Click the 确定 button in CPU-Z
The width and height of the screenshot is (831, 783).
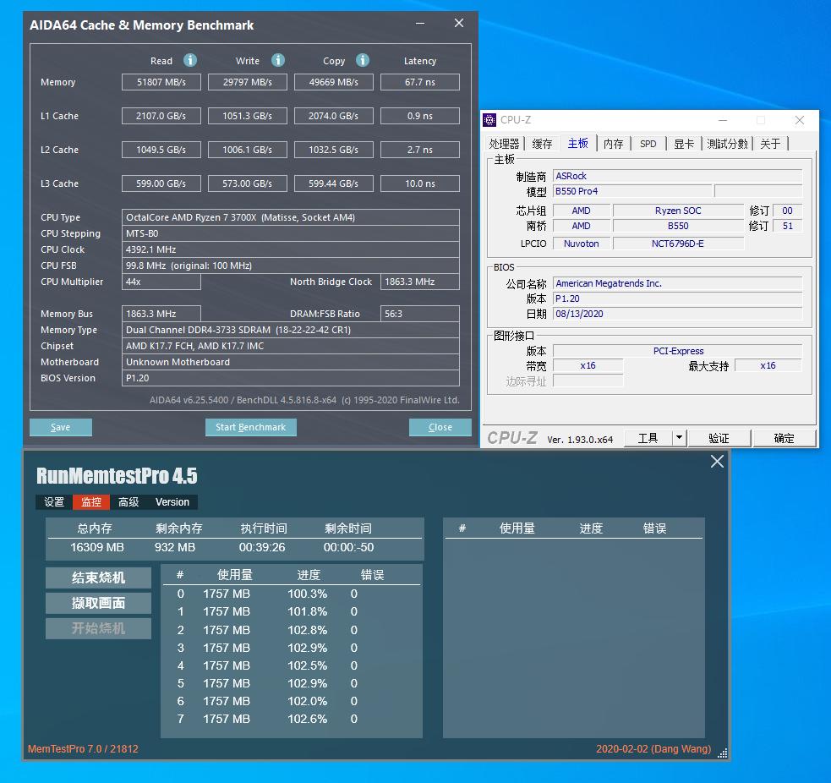784,438
